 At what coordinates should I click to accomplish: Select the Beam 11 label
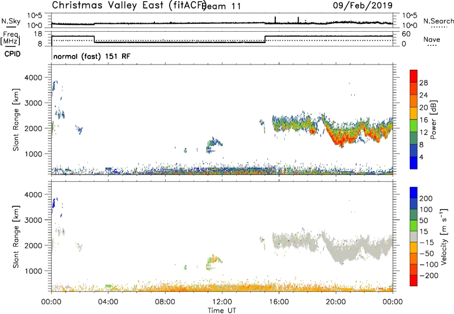click(x=221, y=6)
